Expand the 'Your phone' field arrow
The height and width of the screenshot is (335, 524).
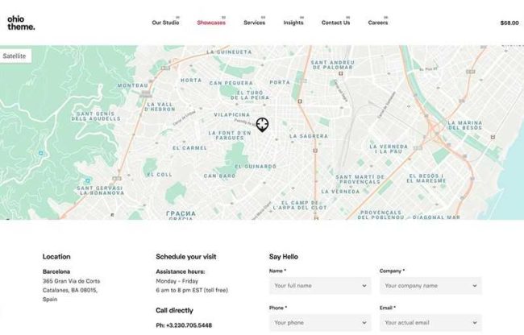pos(364,323)
